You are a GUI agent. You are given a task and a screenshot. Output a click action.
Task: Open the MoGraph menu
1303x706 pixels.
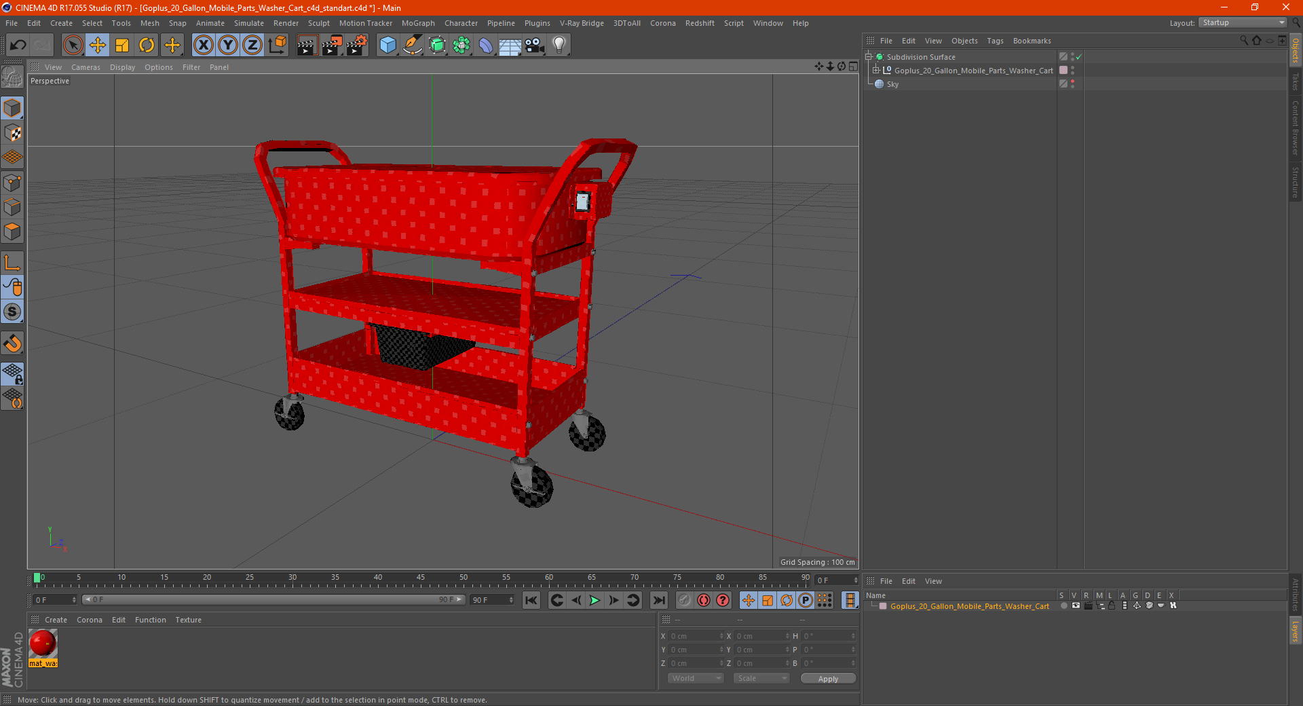[418, 23]
